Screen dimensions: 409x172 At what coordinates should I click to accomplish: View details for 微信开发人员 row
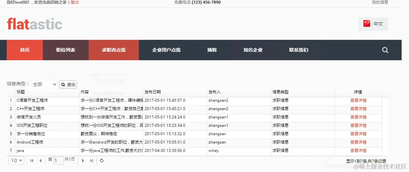coord(358,117)
